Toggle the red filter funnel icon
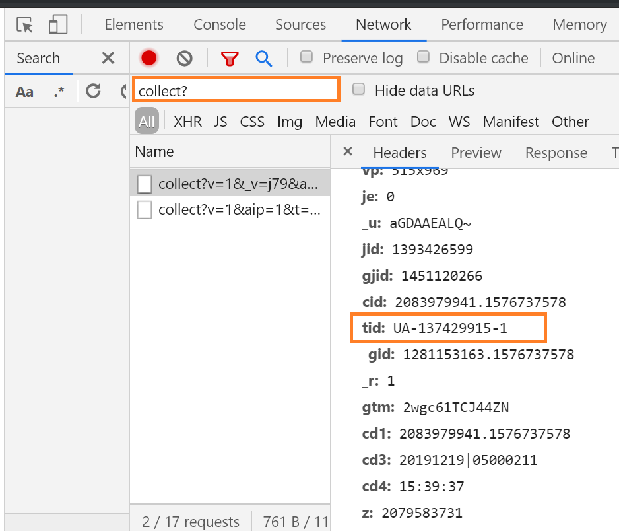Image resolution: width=619 pixels, height=531 pixels. (x=230, y=58)
